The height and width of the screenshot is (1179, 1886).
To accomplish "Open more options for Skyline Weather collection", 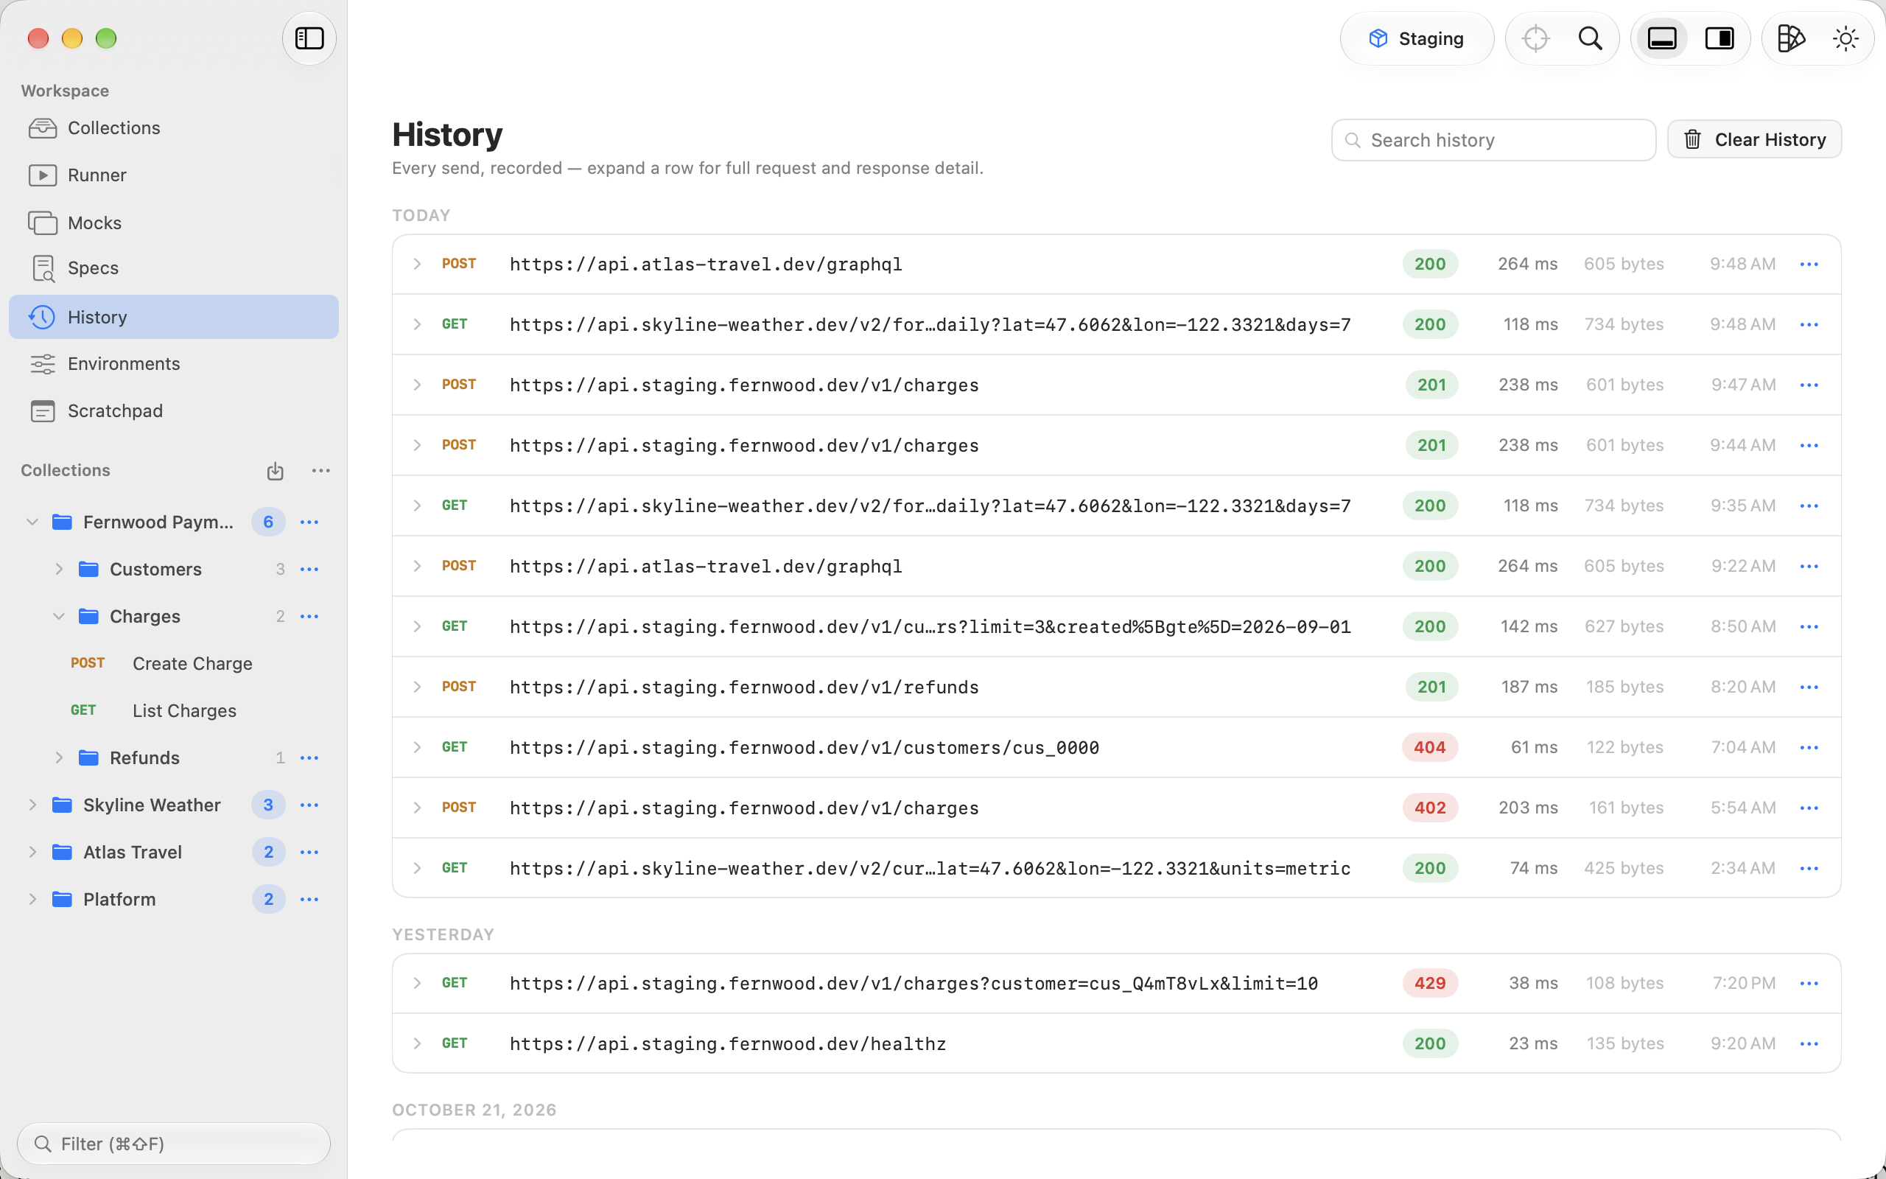I will (x=309, y=805).
